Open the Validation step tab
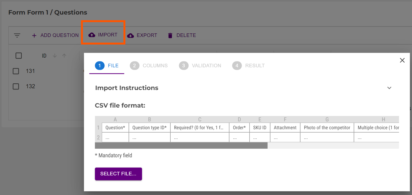This screenshot has width=412, height=195. click(200, 66)
